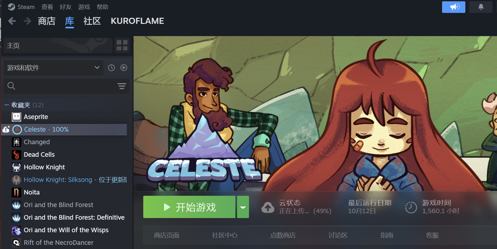Open the 游戏和软件 dropdown
This screenshot has height=249, width=497.
point(53,68)
